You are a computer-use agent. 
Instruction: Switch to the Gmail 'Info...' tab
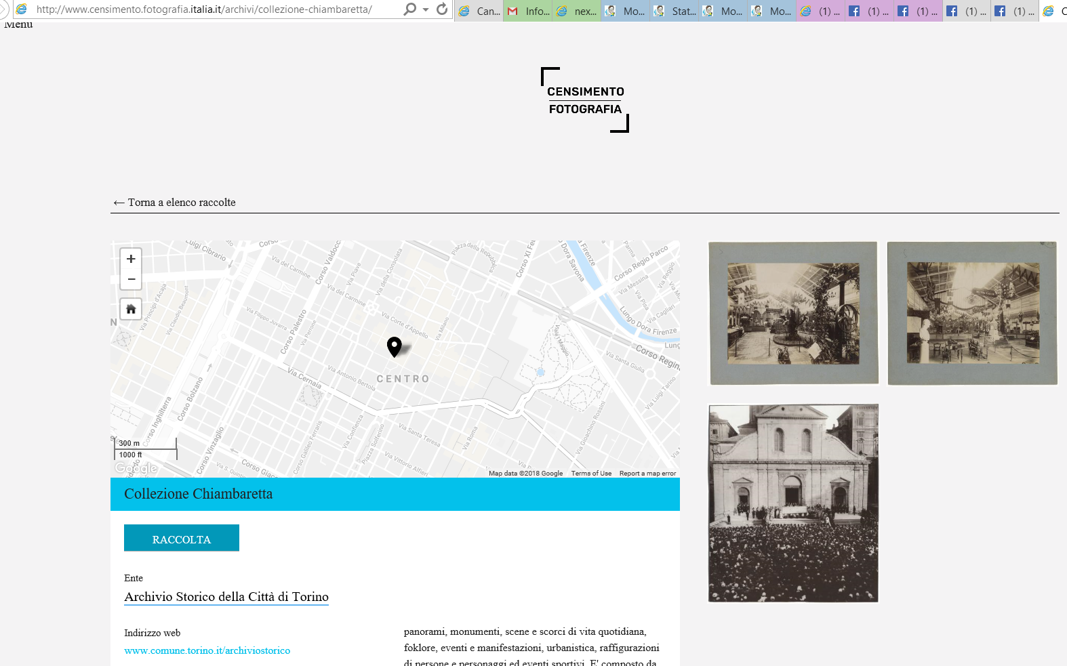529,11
